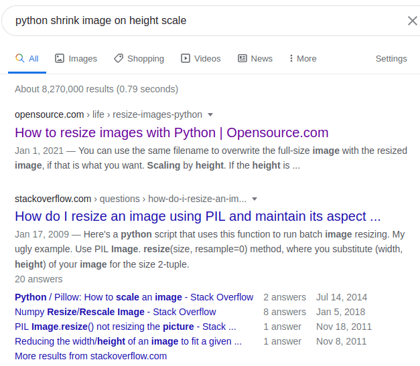Click the 'Jan 5, 2018' date
The width and height of the screenshot is (420, 366).
(340, 312)
